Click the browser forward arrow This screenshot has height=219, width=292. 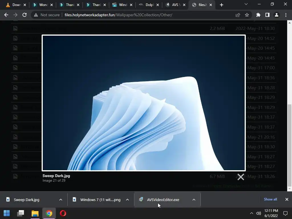[15, 15]
